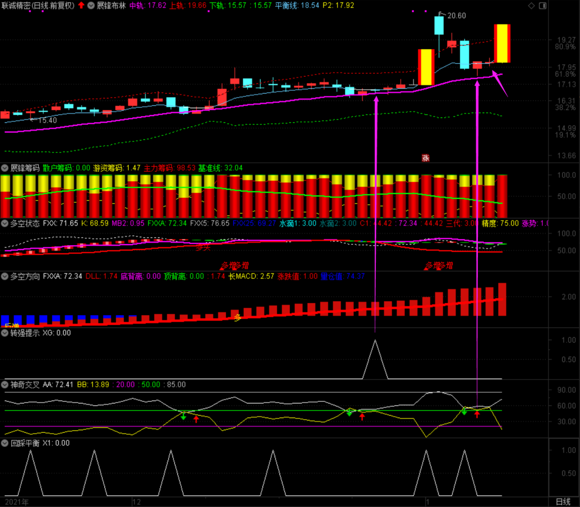Click the 顶背离: 0.00 value
Image resolution: width=580 pixels, height=507 pixels.
coord(184,276)
